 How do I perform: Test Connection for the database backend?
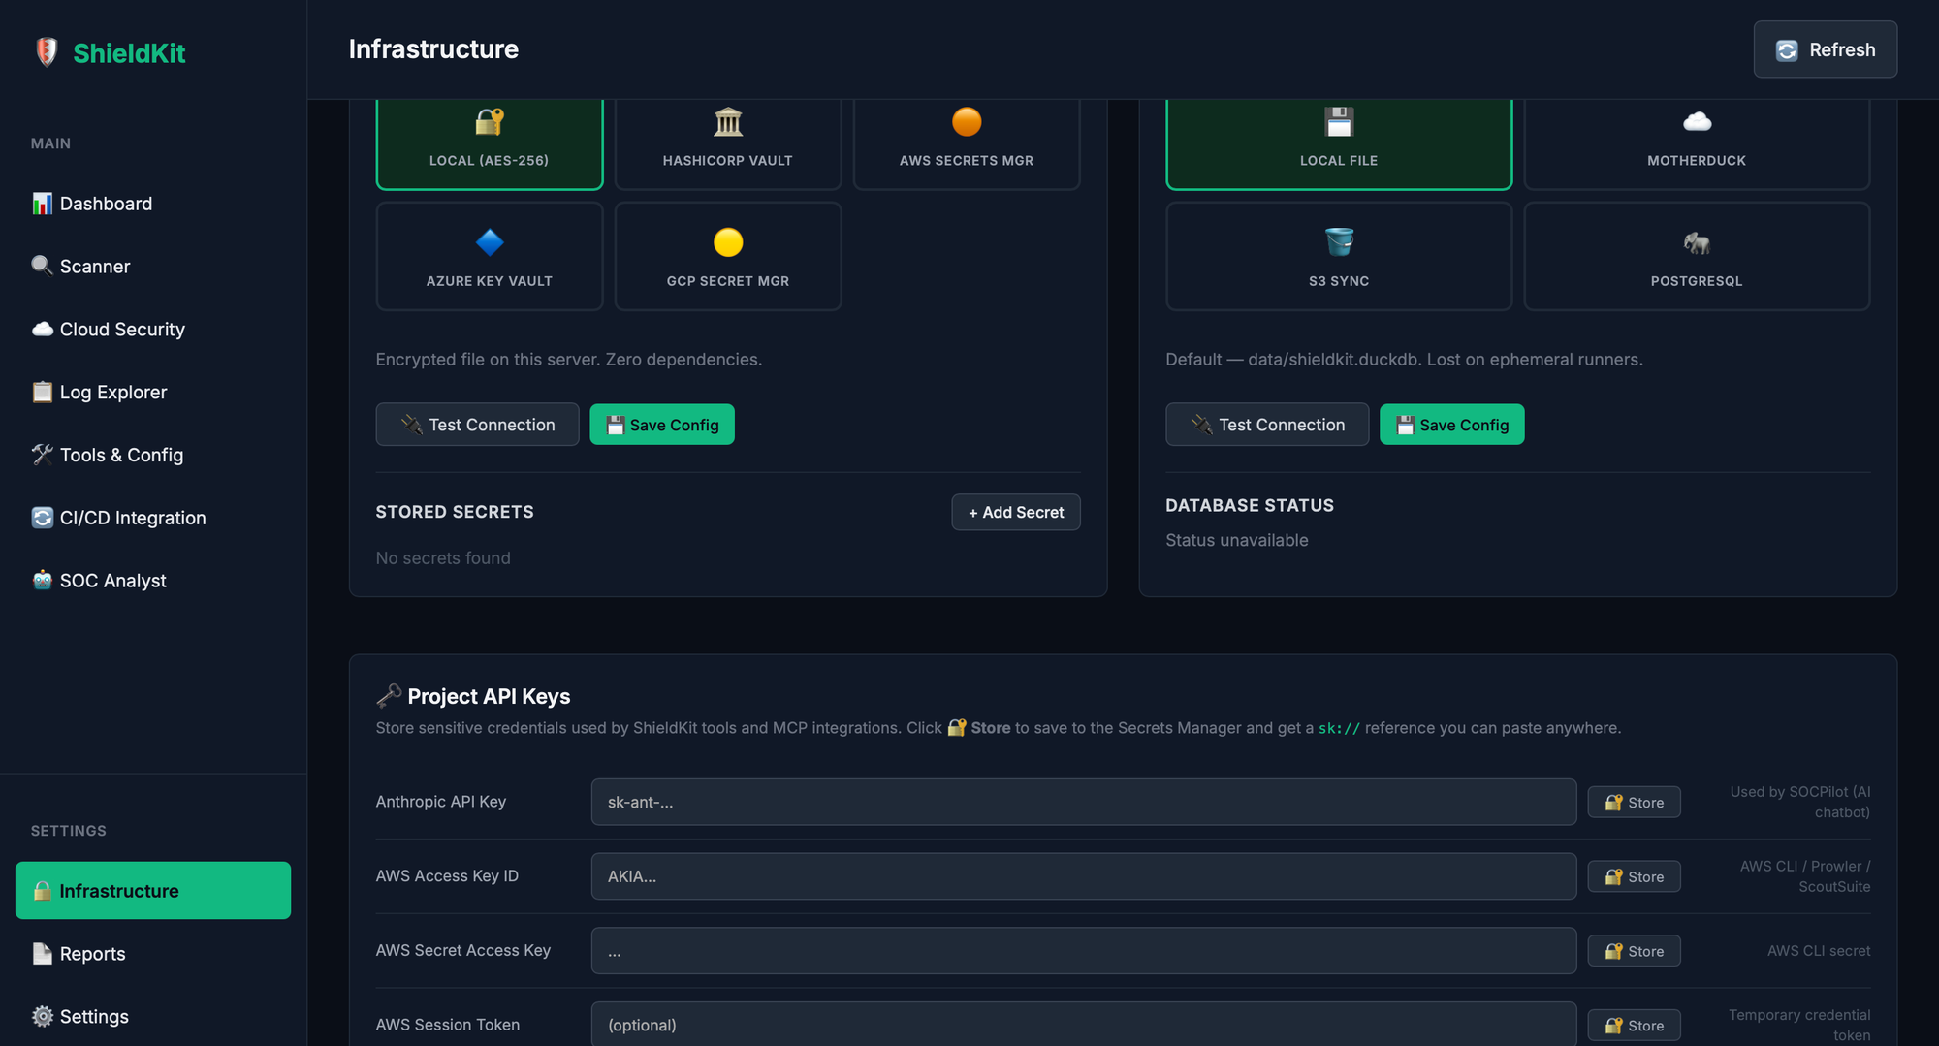tap(1266, 425)
